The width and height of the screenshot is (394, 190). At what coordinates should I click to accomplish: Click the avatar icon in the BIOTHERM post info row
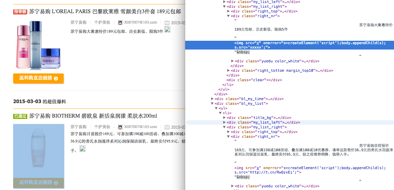pos(120,127)
